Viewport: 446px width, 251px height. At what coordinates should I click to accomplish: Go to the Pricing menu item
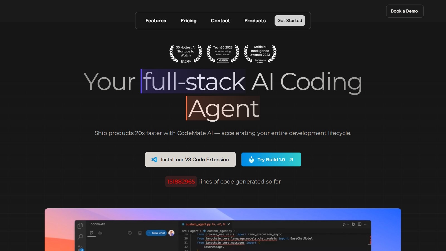point(188,21)
